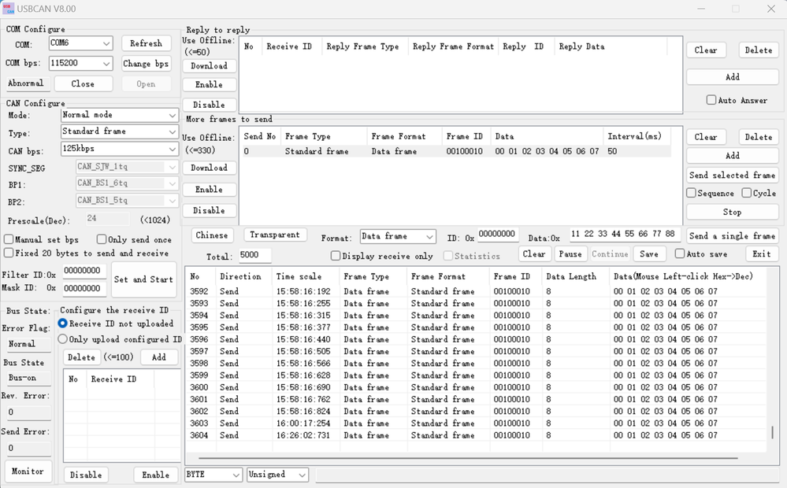Expand the CAN bps 125kbps dropdown
Screen dimensions: 787x488
click(120, 150)
